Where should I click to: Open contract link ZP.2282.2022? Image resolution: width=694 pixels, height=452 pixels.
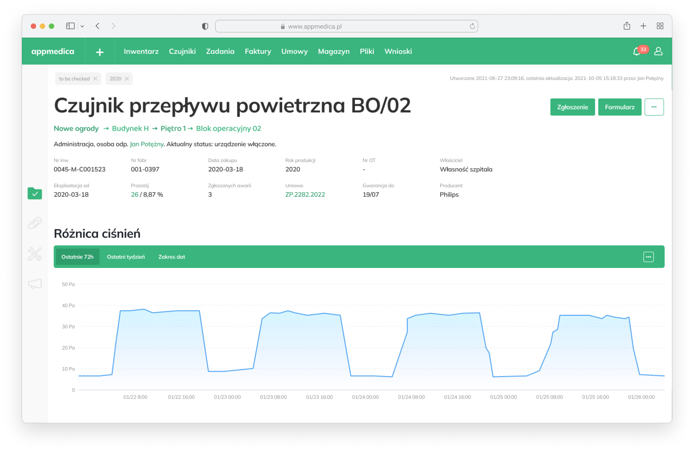coord(305,195)
